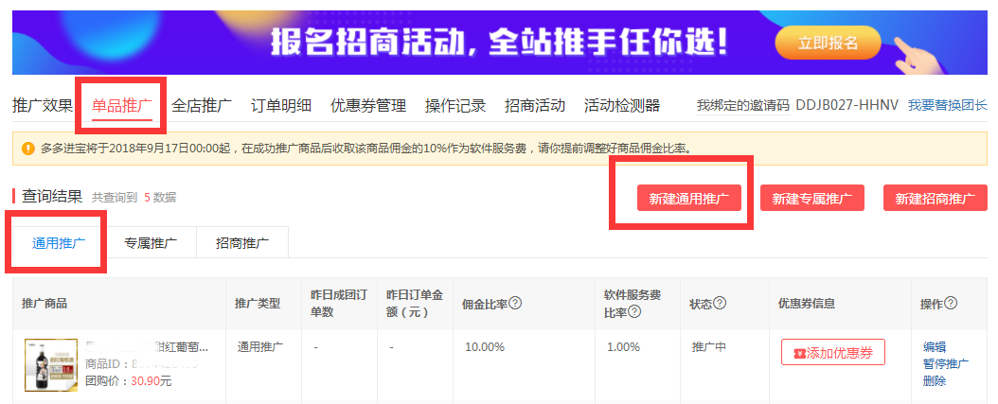The image size is (998, 404).
Task: Select the 专属推广 sub-tab
Action: [x=151, y=243]
